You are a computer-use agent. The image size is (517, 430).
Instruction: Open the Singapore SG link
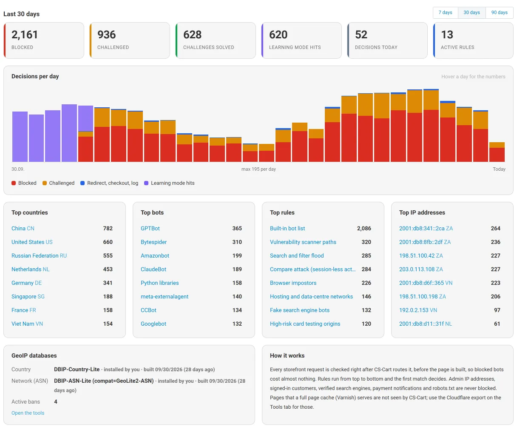click(x=28, y=297)
